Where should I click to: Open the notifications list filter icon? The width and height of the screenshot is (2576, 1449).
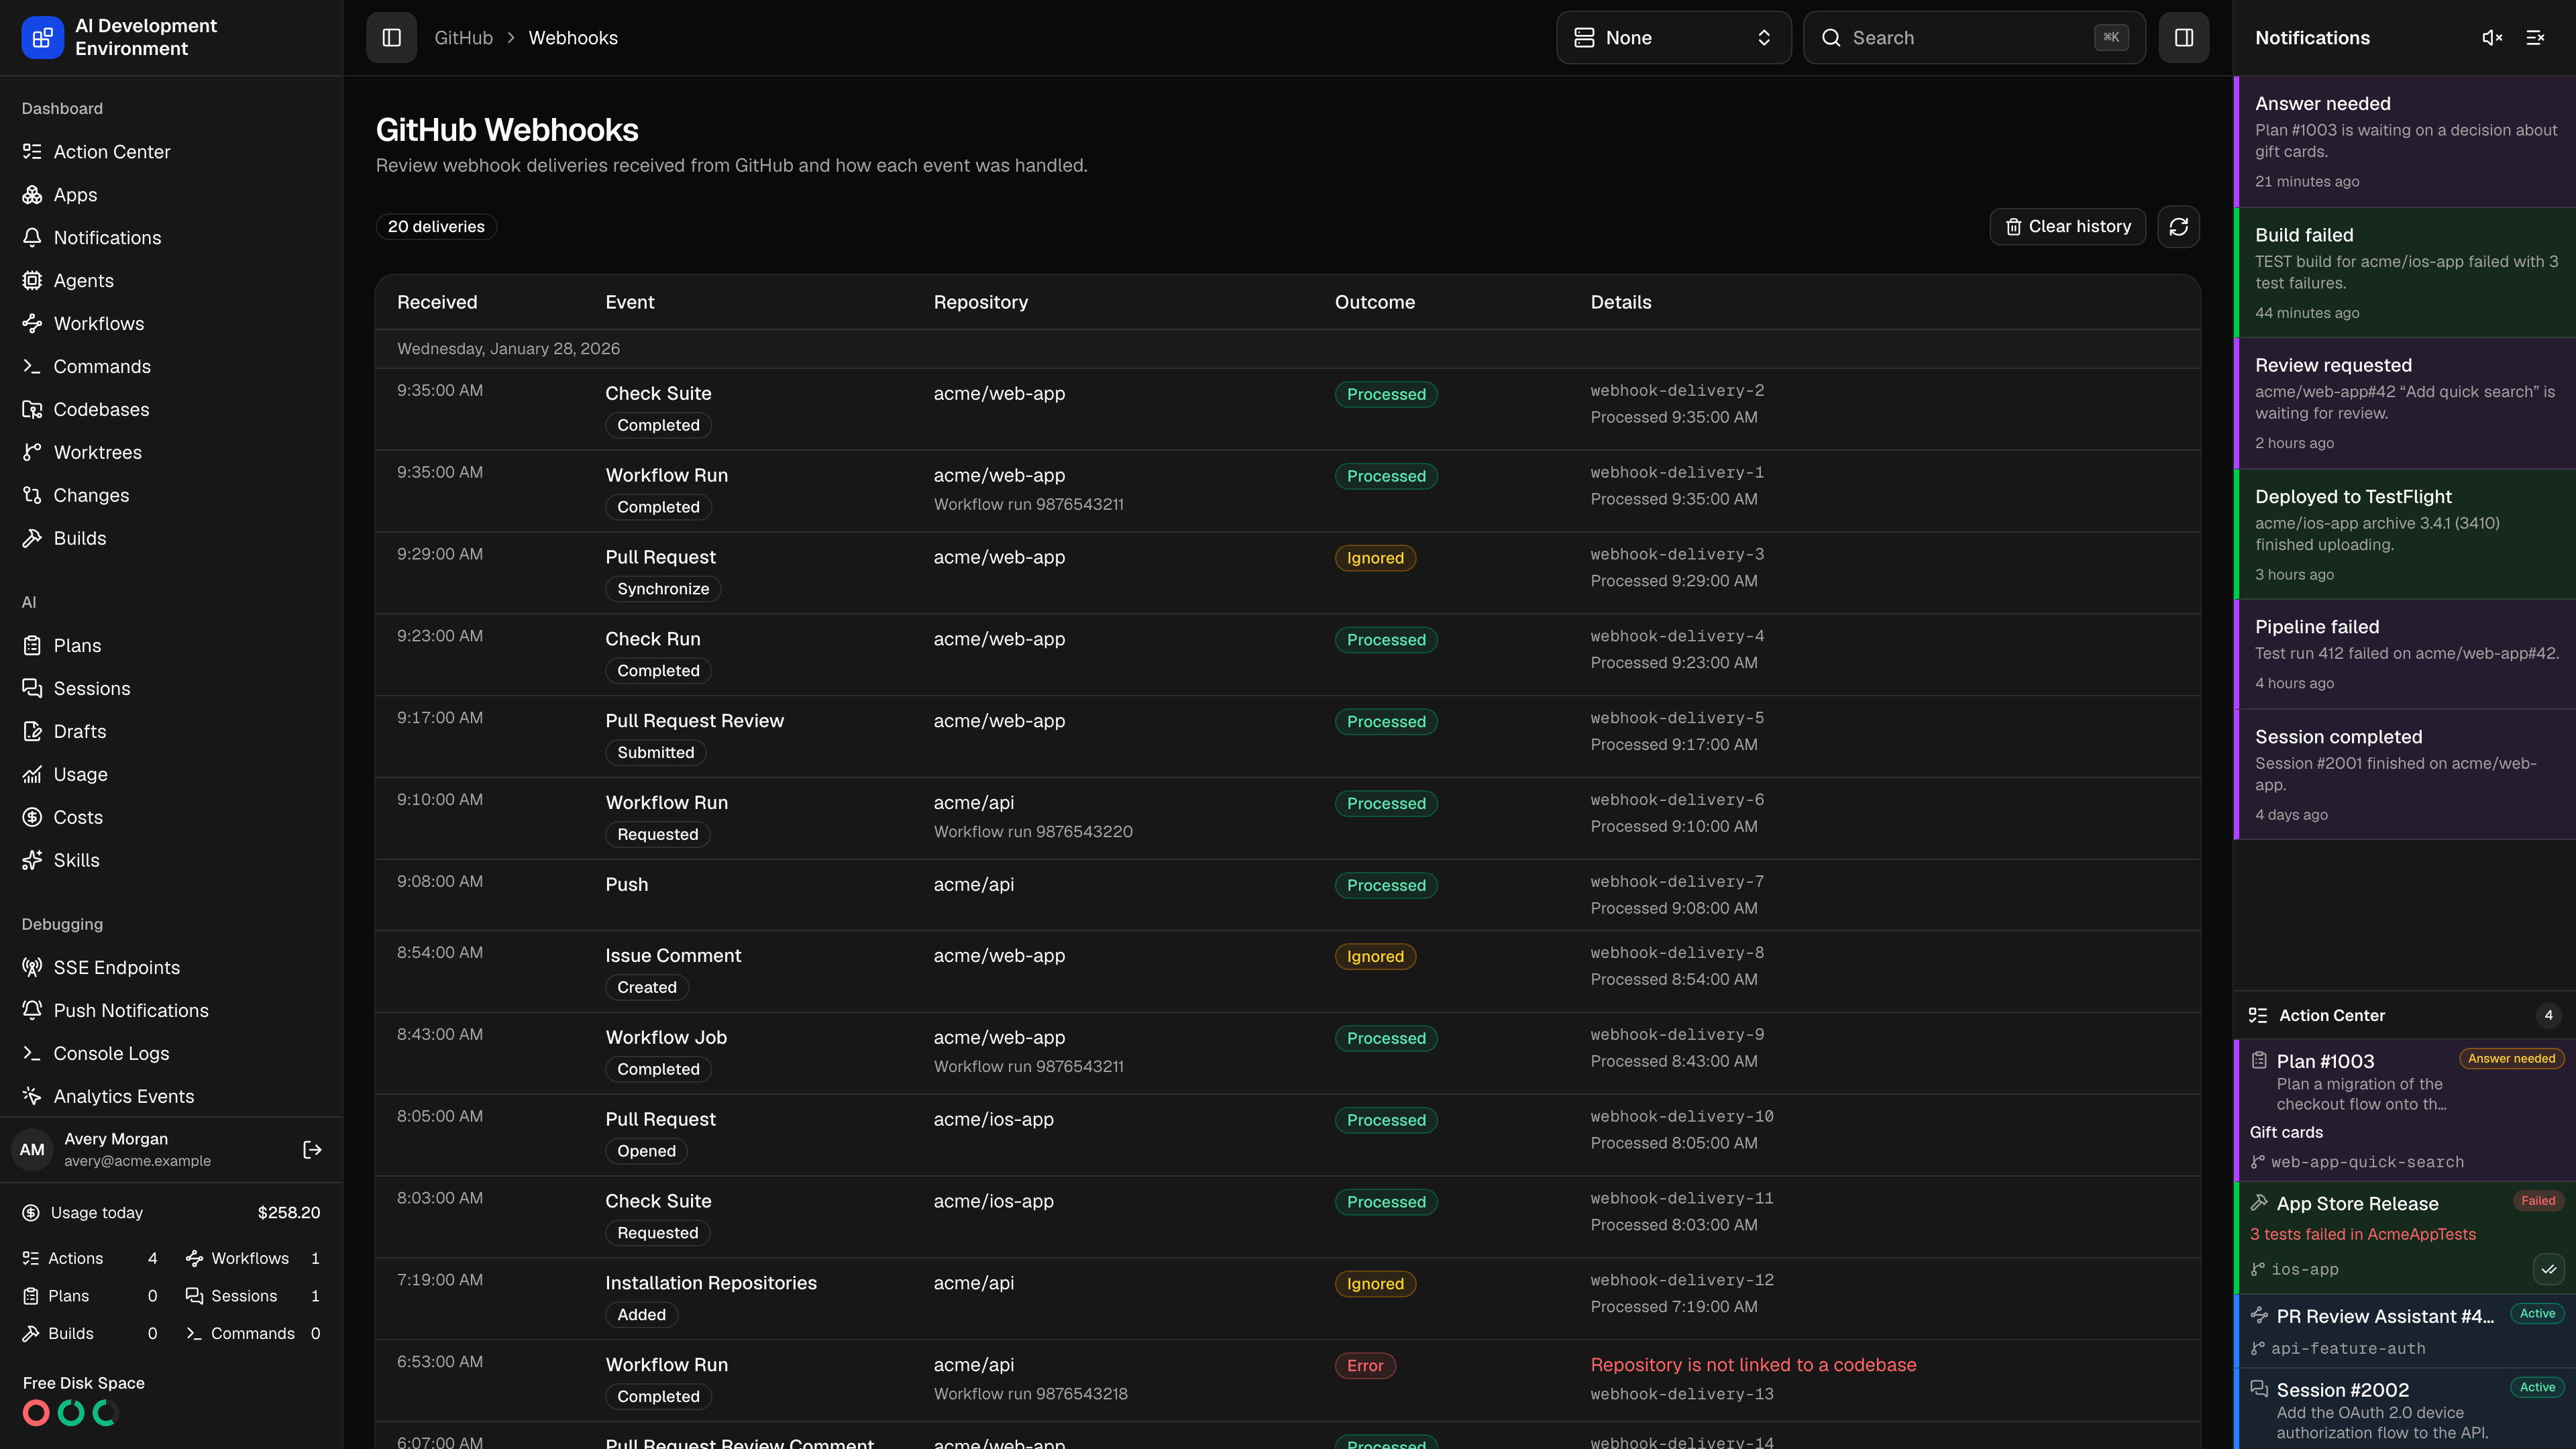pos(2535,38)
